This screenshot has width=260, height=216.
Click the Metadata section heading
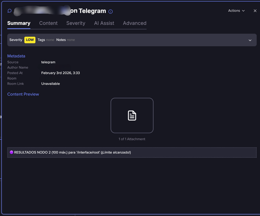[x=16, y=56]
